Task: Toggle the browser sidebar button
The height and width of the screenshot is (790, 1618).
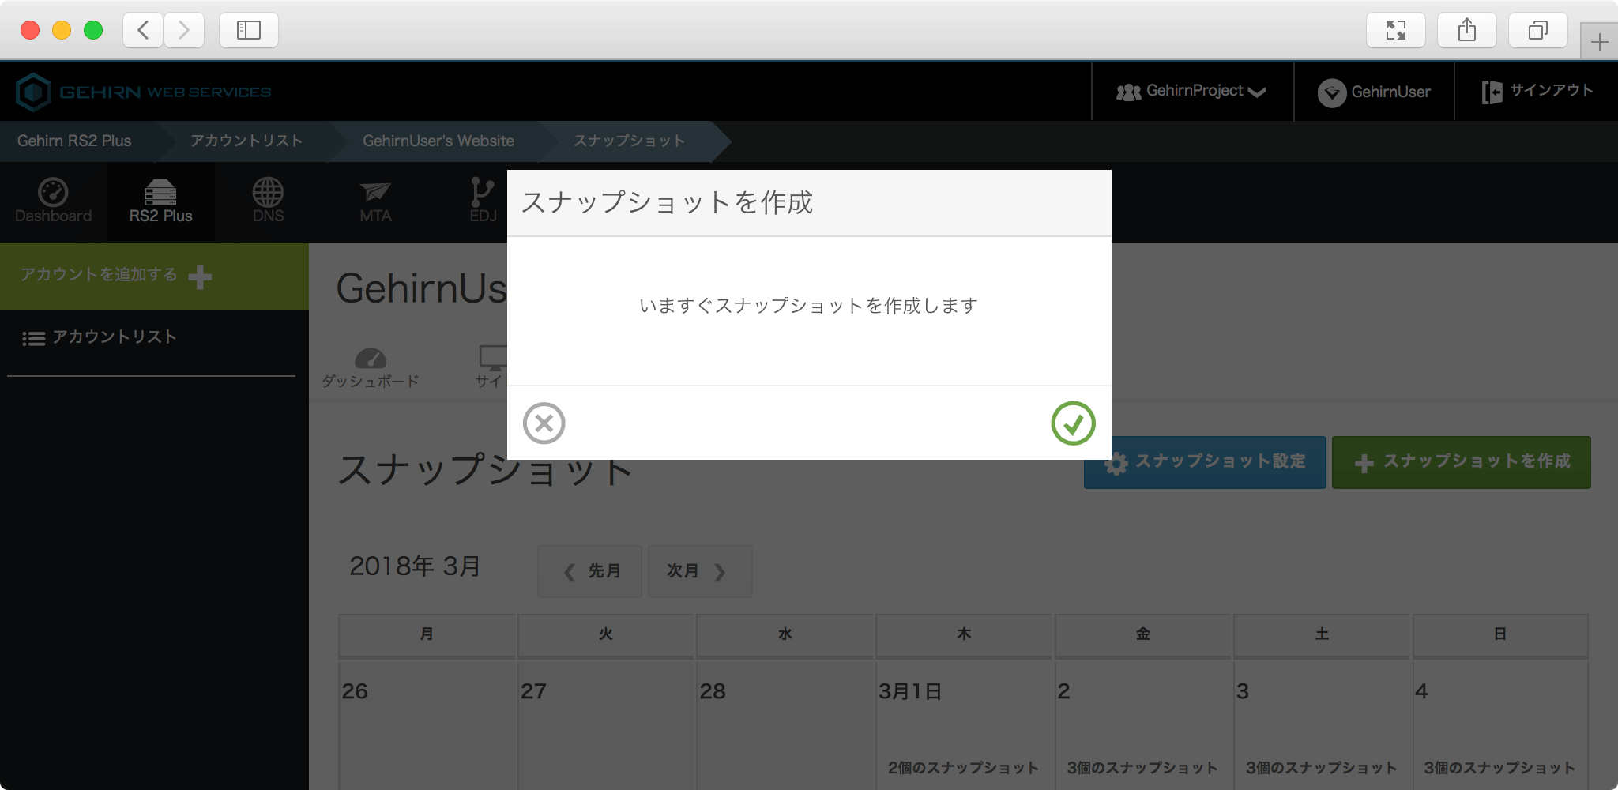Action: pos(248,30)
